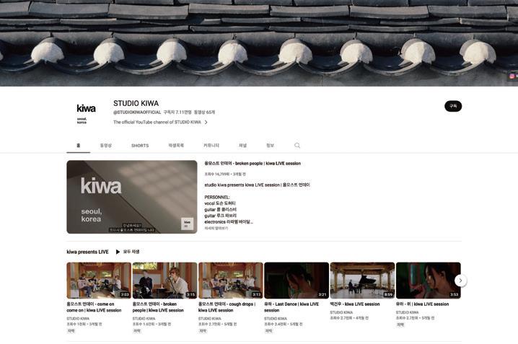
Task: Open the 'Last Dance' video thumbnail
Action: point(297,281)
